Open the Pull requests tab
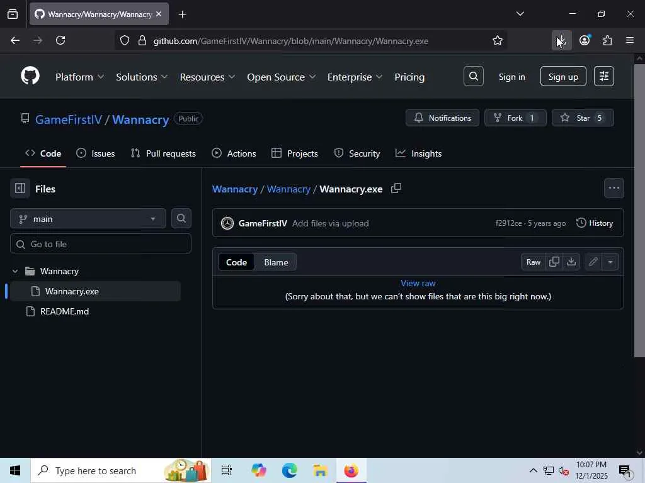The height and width of the screenshot is (483, 645). pos(163,153)
